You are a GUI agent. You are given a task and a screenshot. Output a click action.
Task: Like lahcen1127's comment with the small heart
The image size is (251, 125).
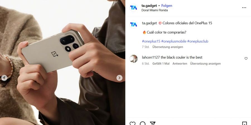(246, 59)
